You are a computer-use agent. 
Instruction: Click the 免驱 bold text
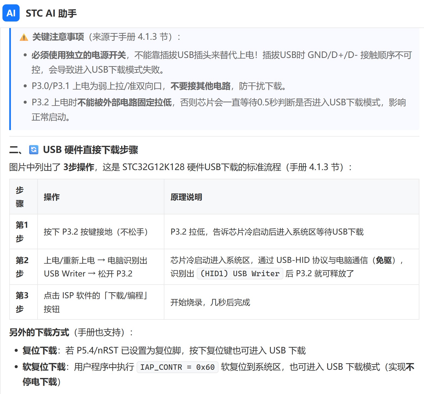pos(384,260)
